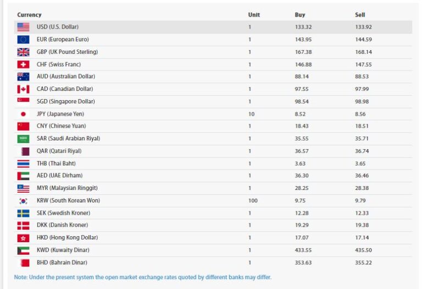
Task: Click the Australian Dollar flag icon
Action: tap(23, 77)
